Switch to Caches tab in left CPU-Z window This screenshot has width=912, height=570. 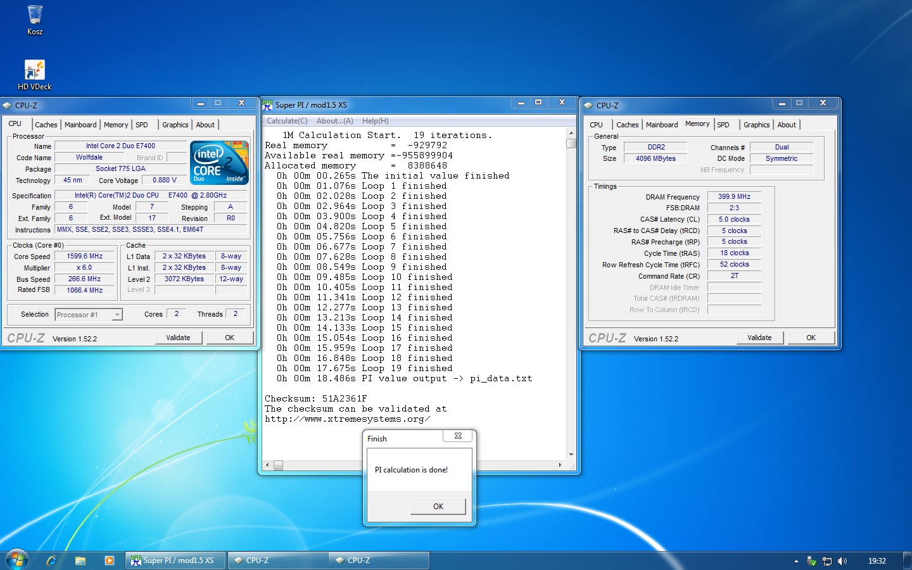click(46, 125)
